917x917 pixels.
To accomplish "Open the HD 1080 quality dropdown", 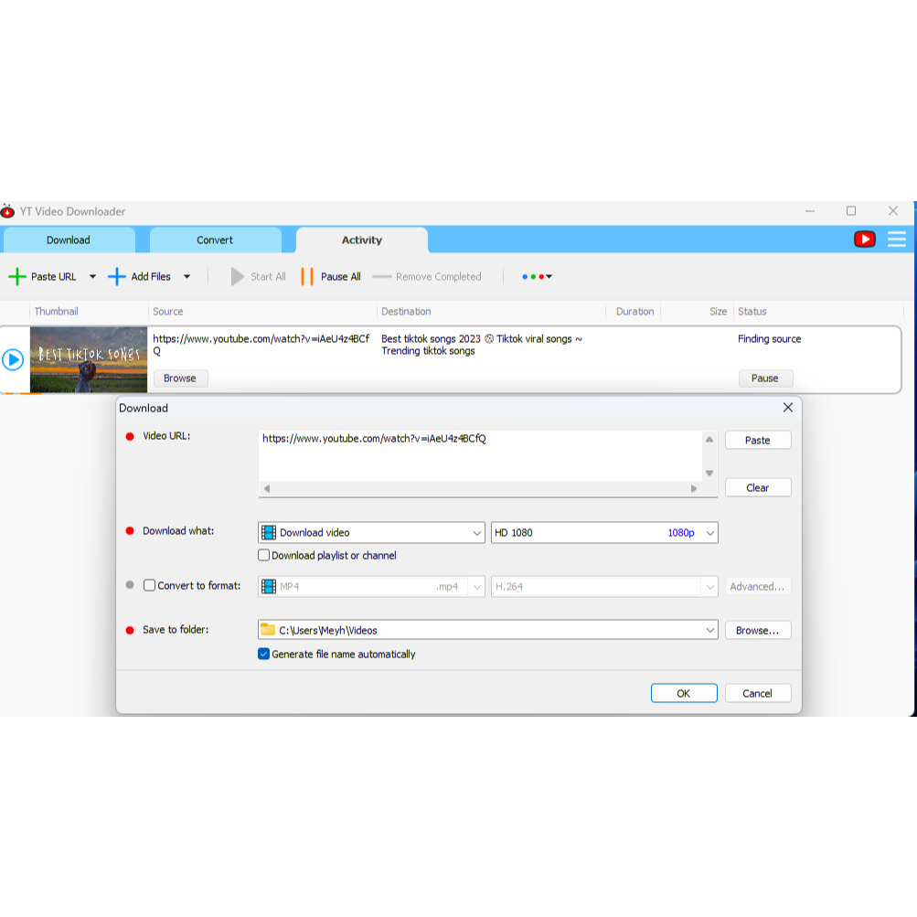I will point(709,533).
